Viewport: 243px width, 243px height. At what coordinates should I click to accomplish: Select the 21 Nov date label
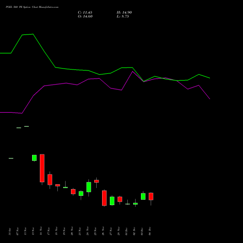tap(80, 231)
